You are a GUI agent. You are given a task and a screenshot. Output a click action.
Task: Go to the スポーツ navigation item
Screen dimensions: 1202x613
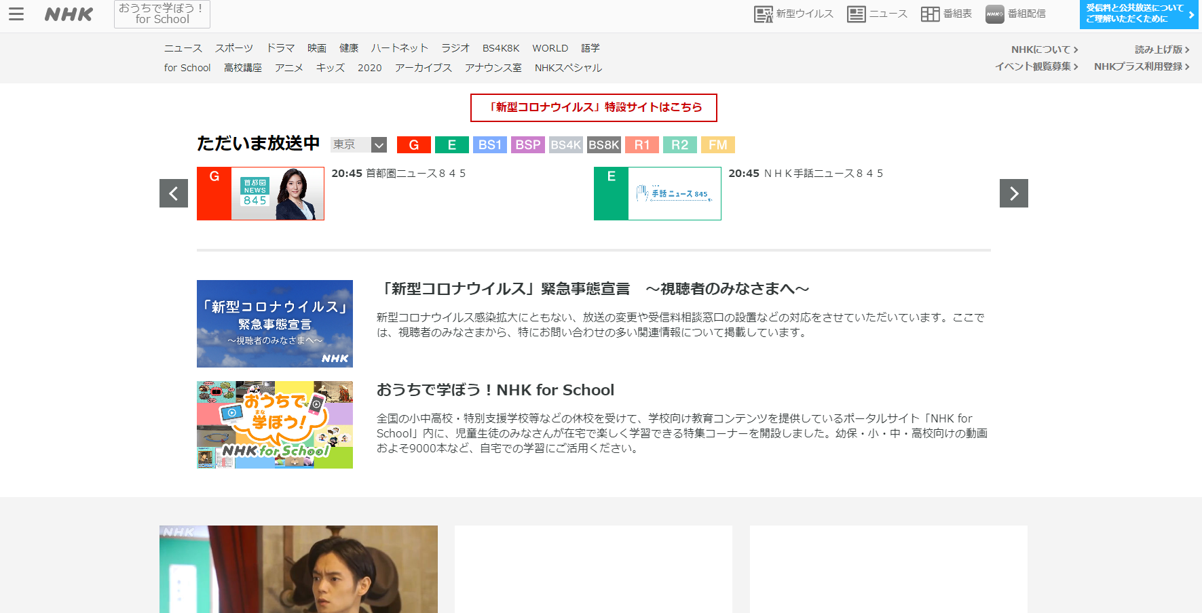pos(234,48)
